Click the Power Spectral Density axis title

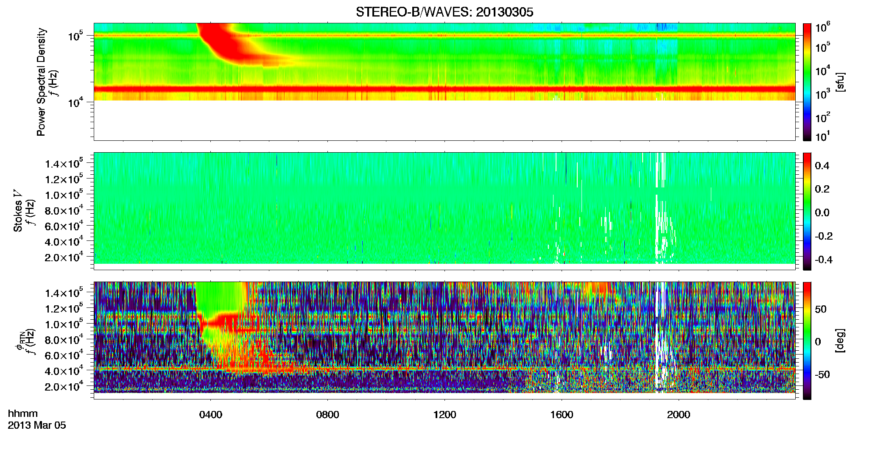[x=41, y=82]
